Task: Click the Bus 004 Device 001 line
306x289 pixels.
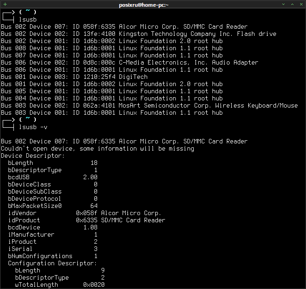Action: [112, 99]
